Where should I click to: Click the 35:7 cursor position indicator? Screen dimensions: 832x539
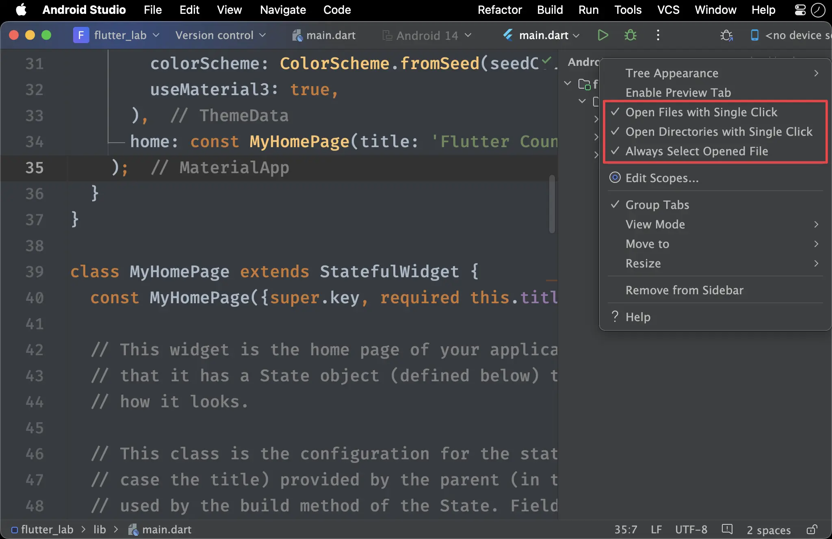626,530
